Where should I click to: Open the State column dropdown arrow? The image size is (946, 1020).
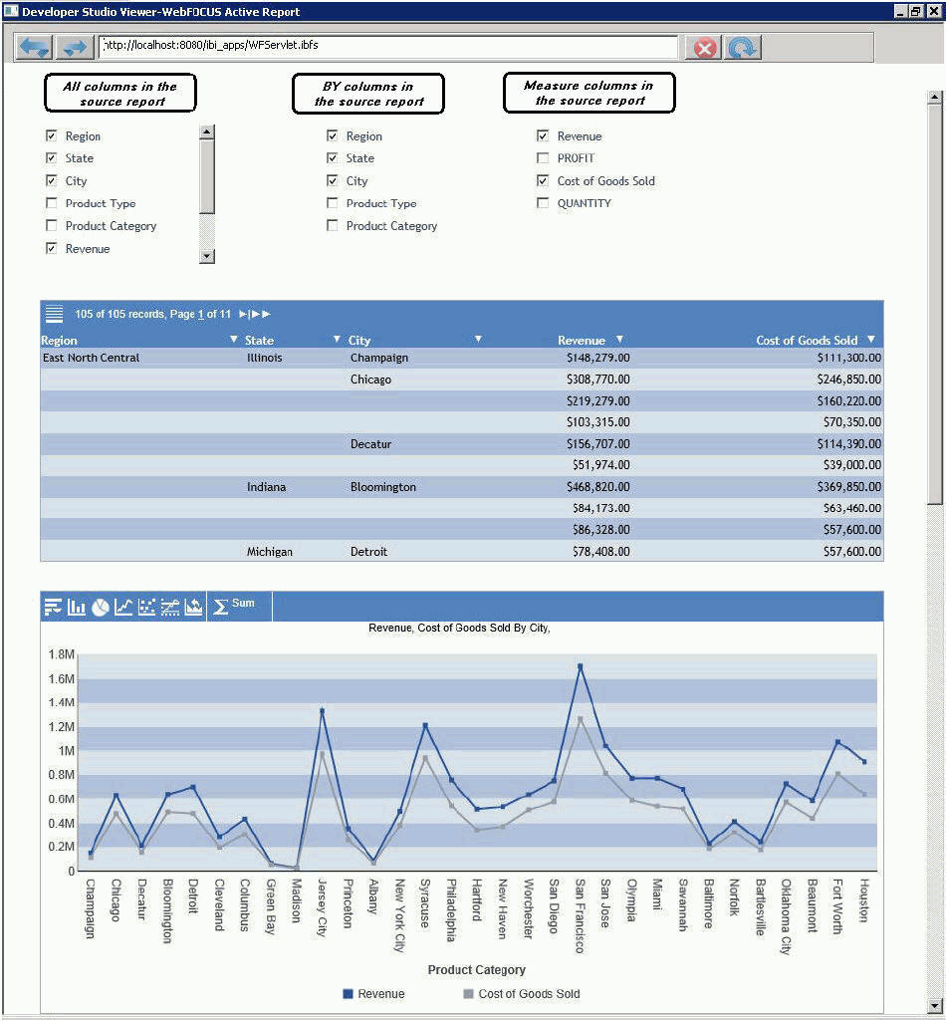[x=337, y=339]
